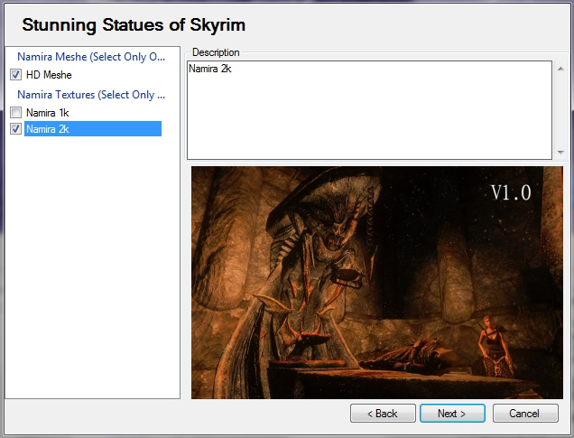The image size is (574, 438).
Task: Cancel the mod installer
Action: [x=523, y=414]
